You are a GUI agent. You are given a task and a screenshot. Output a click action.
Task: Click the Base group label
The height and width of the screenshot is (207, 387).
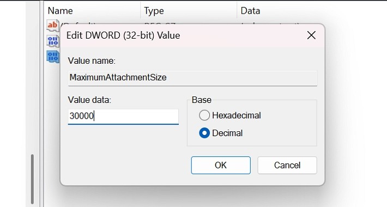click(201, 100)
